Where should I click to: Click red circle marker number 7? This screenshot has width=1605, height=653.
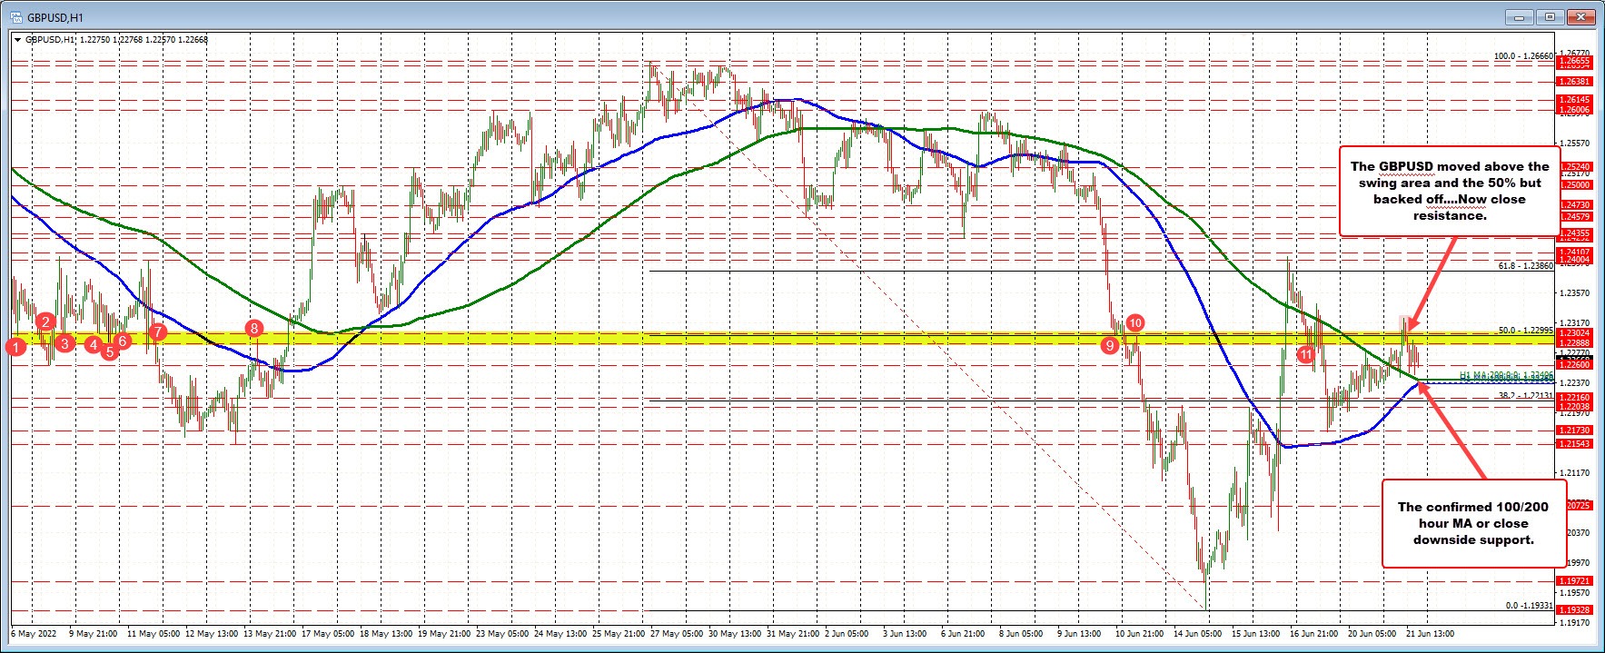click(157, 332)
